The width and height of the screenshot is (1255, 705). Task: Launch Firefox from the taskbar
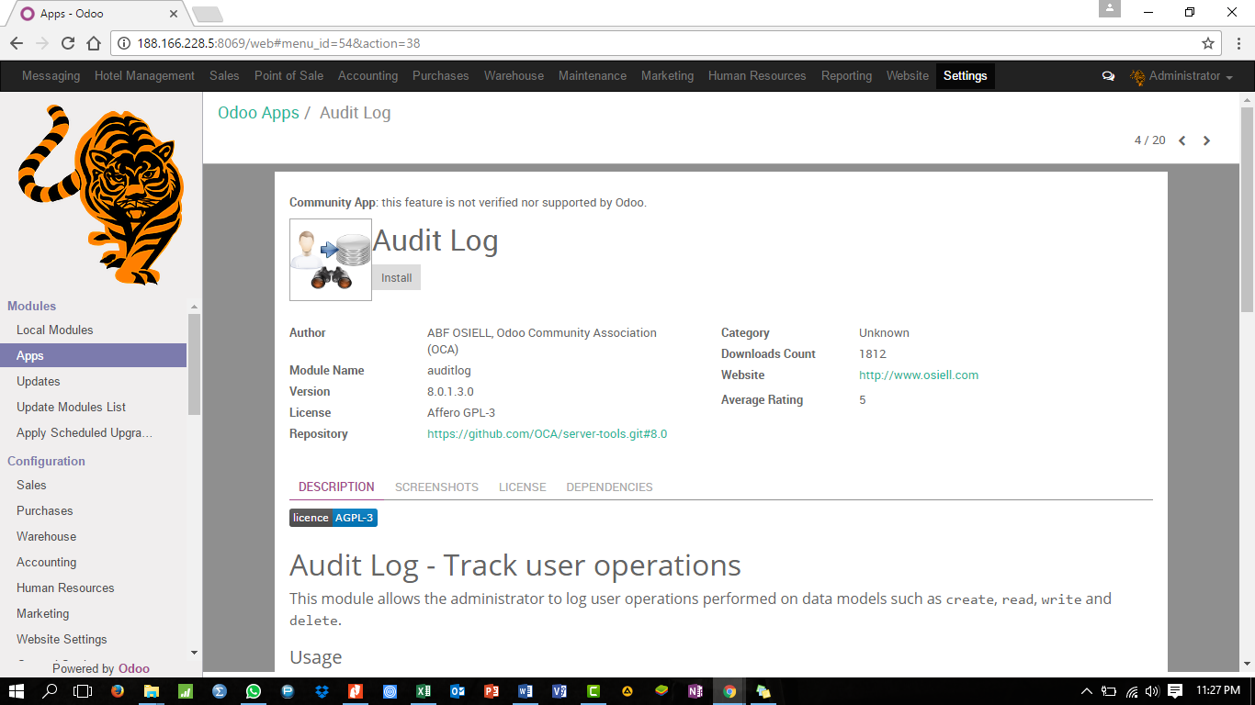[117, 691]
